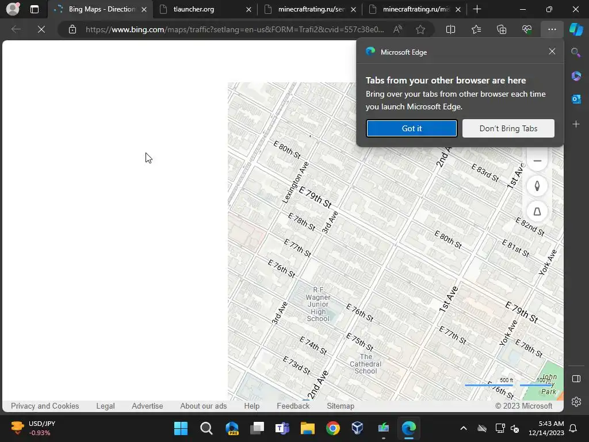Open File Explorer from taskbar

pyautogui.click(x=307, y=428)
